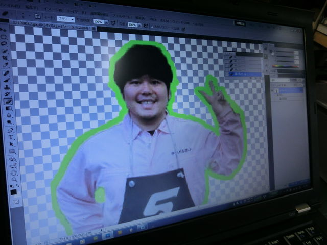The image size is (327, 245).
Task: Open the black foreground color swatch
Action: pyautogui.click(x=14, y=192)
